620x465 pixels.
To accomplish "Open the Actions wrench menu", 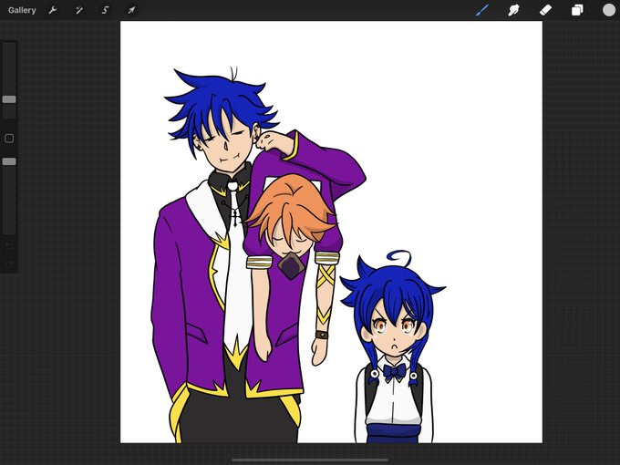I will 53,10.
